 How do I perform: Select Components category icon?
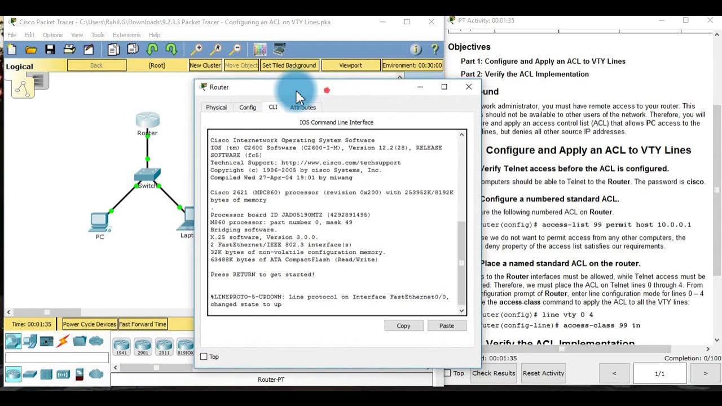click(x=46, y=341)
